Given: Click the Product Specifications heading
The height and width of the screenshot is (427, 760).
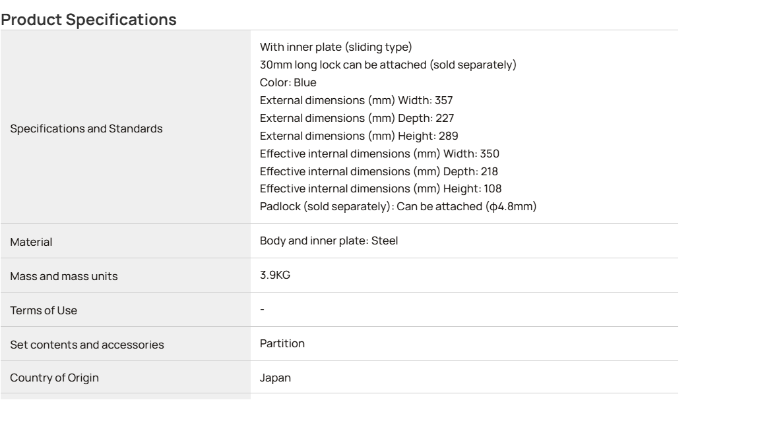Looking at the screenshot, I should click(x=88, y=19).
